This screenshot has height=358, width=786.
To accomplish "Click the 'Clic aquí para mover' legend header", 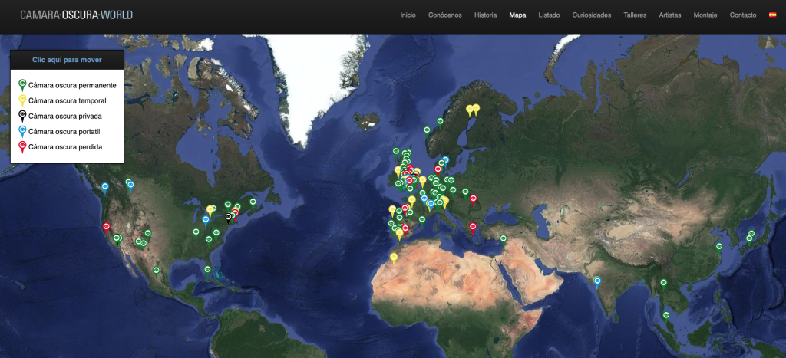I will point(68,59).
